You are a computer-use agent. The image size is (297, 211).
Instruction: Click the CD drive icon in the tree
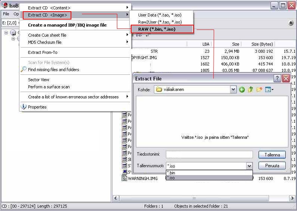pyautogui.click(x=12, y=33)
